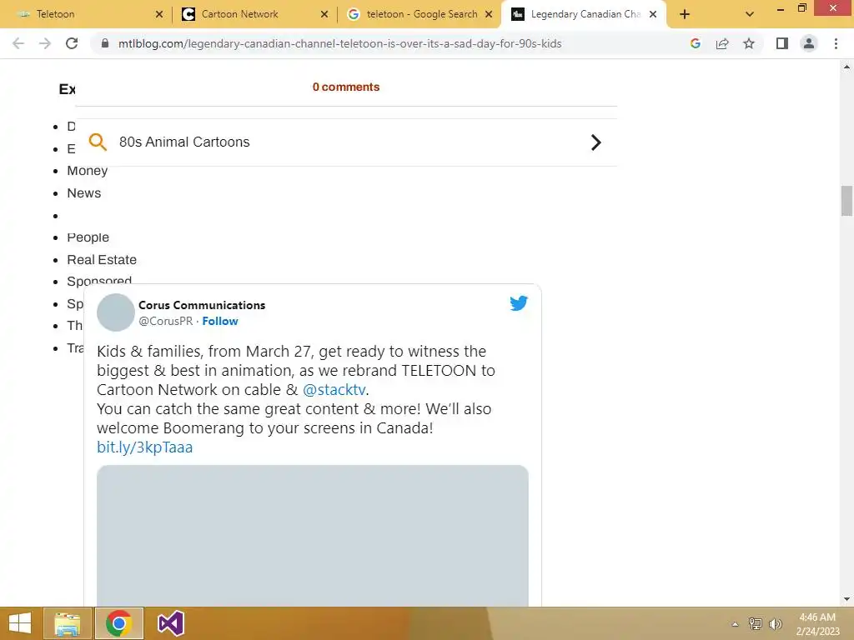Screen dimensions: 854x640
Task: Expand the tab search dropdown
Action: pos(750,14)
